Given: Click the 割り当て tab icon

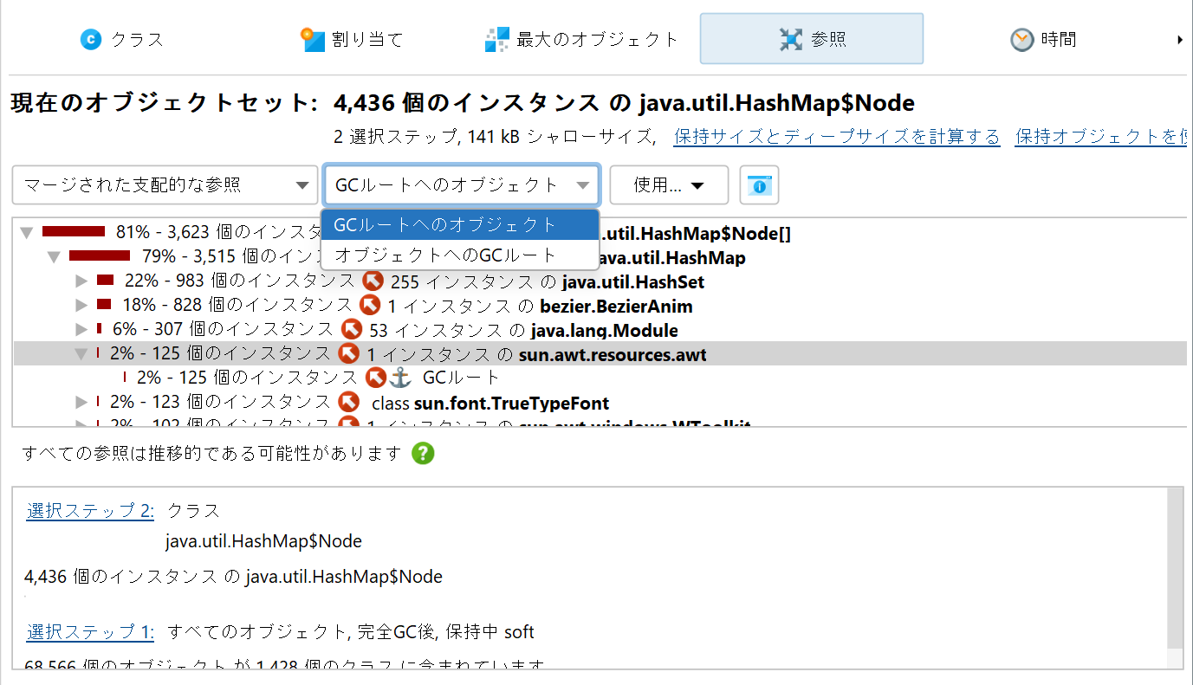Looking at the screenshot, I should [313, 39].
